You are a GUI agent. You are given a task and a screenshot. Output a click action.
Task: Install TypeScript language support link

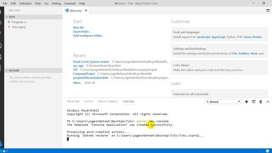coord(218,37)
